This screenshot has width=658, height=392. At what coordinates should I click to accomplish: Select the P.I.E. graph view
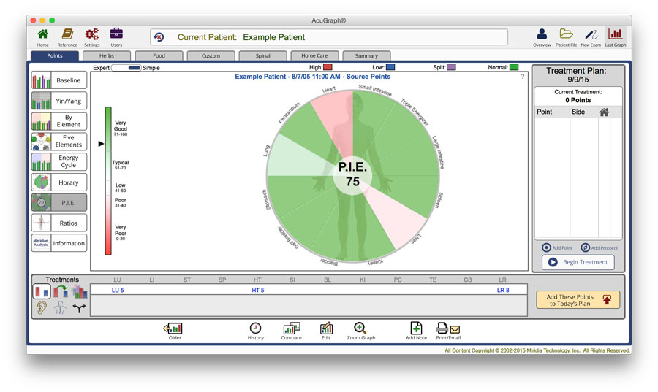click(x=59, y=203)
